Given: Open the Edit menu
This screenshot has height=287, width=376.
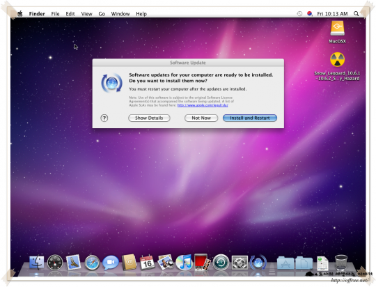Looking at the screenshot, I should 70,14.
